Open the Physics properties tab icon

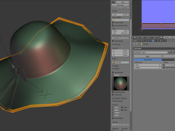(165, 40)
